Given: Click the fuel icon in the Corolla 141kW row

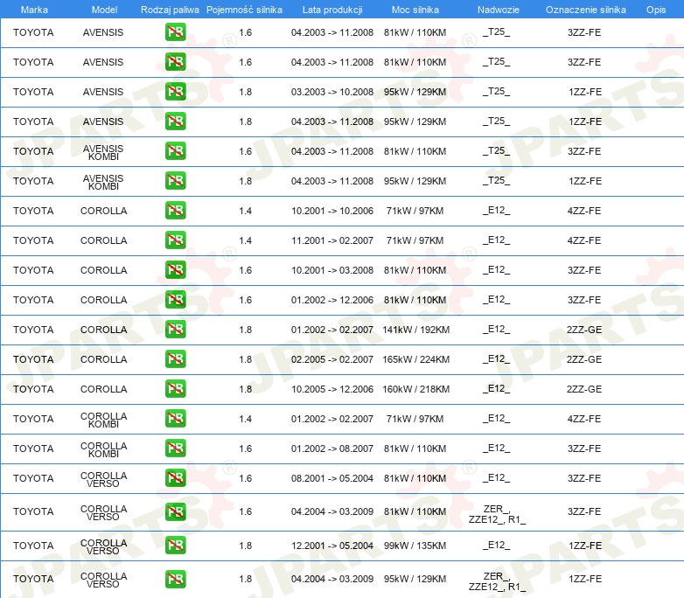Looking at the screenshot, I should click(175, 329).
